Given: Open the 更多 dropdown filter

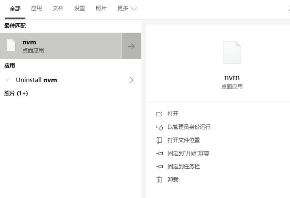Looking at the screenshot, I should 127,9.
